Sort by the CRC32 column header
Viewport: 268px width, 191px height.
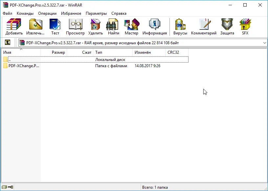pyautogui.click(x=177, y=52)
